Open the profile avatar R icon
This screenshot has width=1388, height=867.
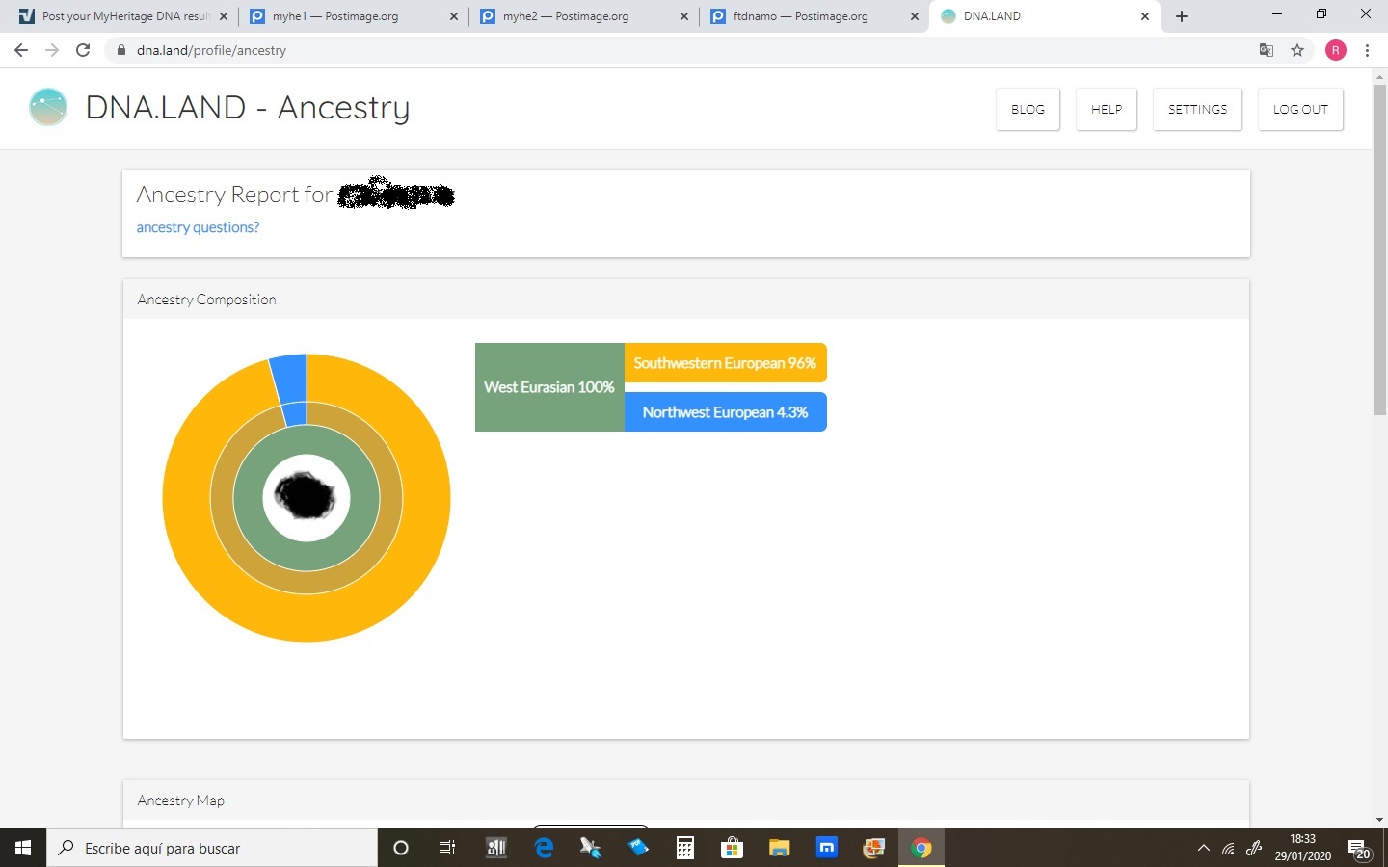1336,50
